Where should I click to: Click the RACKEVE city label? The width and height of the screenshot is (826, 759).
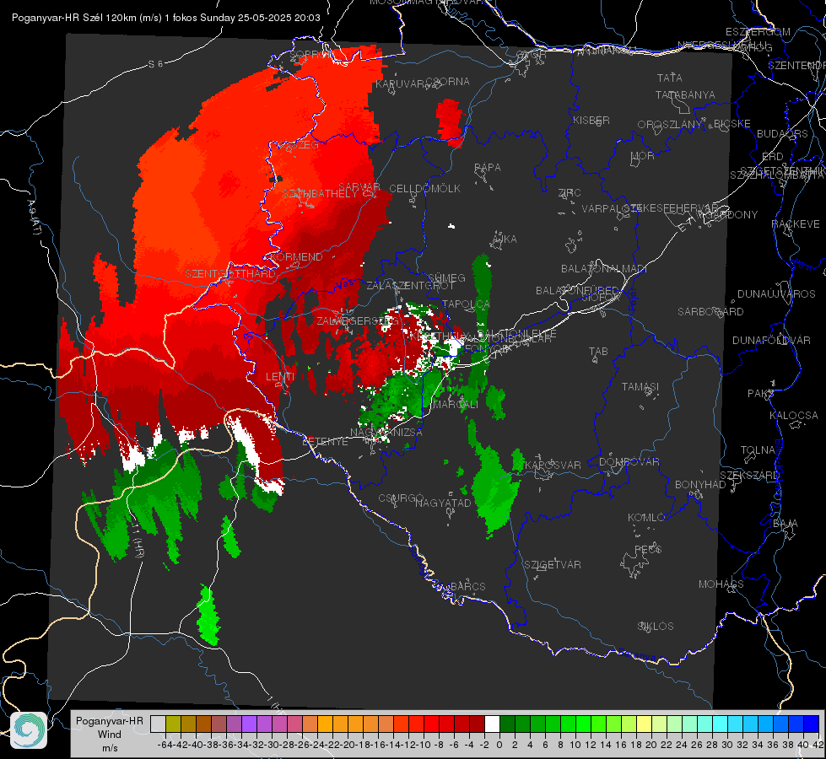[796, 224]
